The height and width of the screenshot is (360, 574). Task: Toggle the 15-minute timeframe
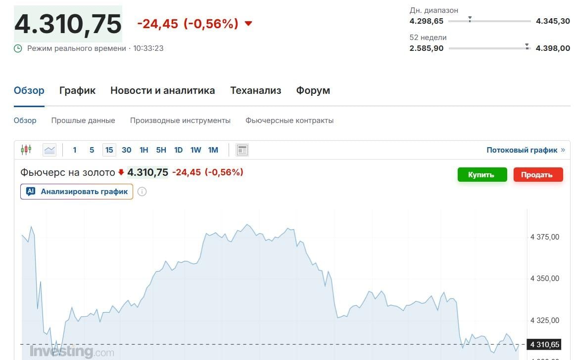[x=109, y=150]
